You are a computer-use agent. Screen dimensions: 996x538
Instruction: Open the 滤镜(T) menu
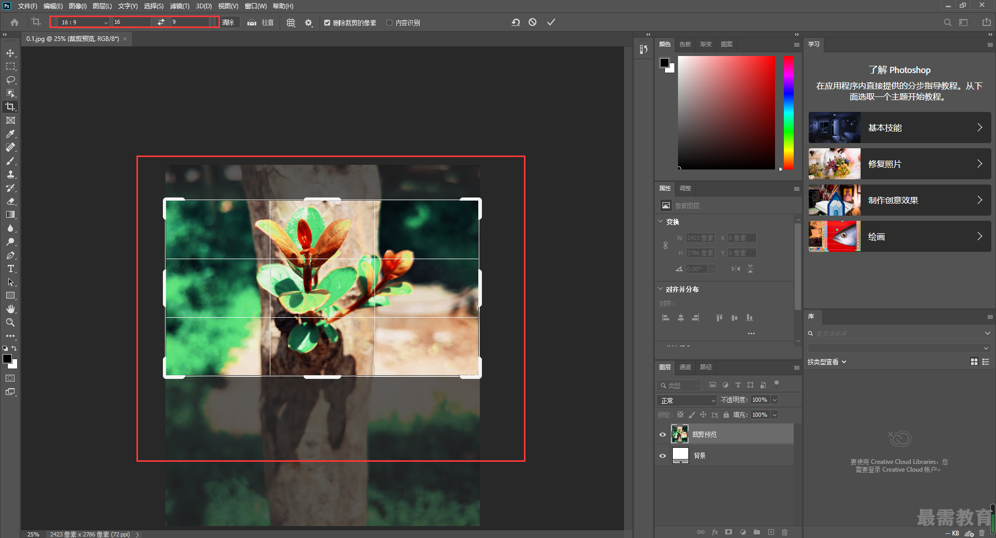click(x=179, y=6)
